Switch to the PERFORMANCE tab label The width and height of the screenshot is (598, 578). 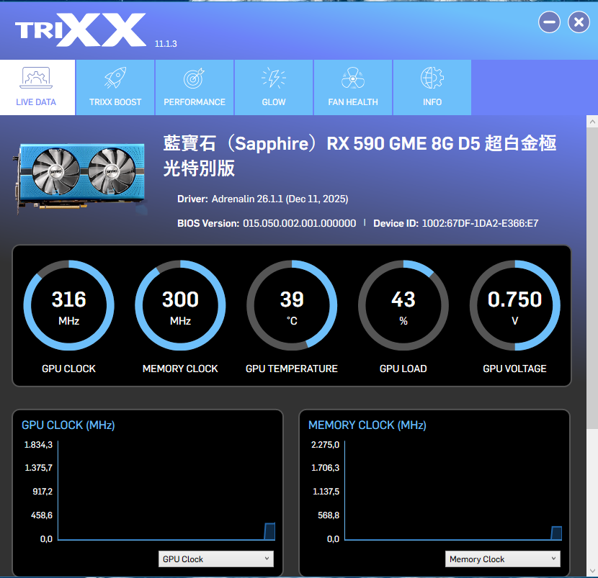195,102
